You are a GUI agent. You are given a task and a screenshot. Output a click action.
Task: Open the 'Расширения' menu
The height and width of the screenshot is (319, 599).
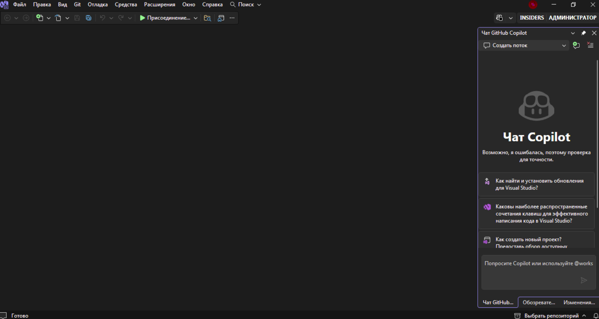[x=159, y=5]
